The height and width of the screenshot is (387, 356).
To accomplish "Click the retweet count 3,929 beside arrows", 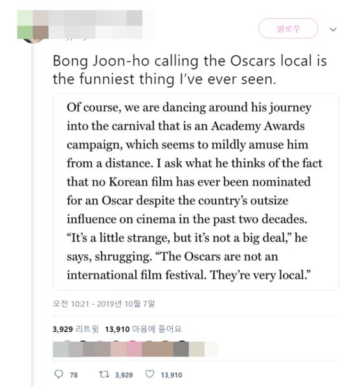I will point(124,375).
